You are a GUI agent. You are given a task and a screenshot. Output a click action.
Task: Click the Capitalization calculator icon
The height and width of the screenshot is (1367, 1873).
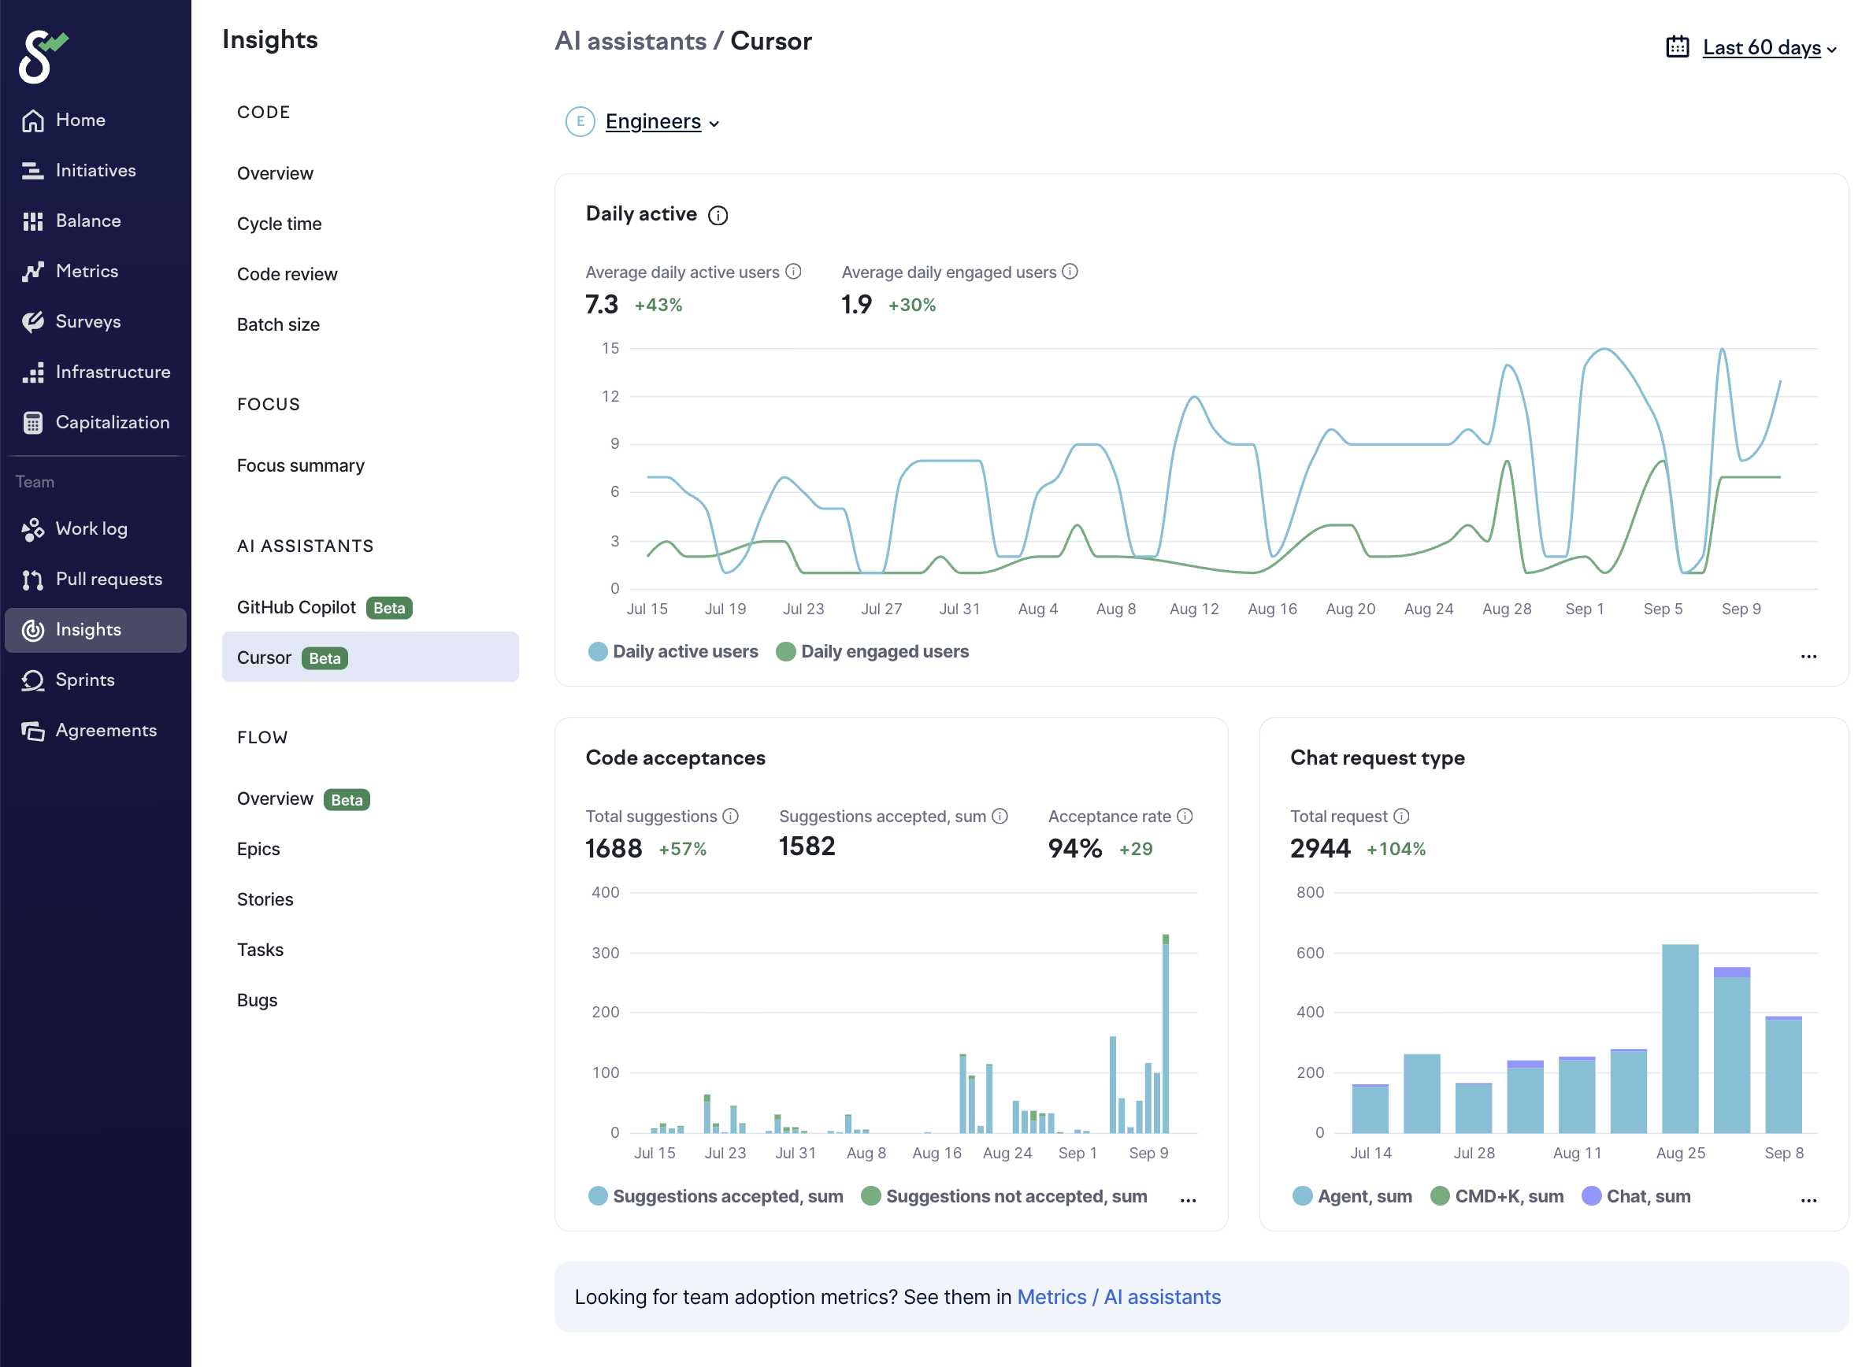click(33, 423)
